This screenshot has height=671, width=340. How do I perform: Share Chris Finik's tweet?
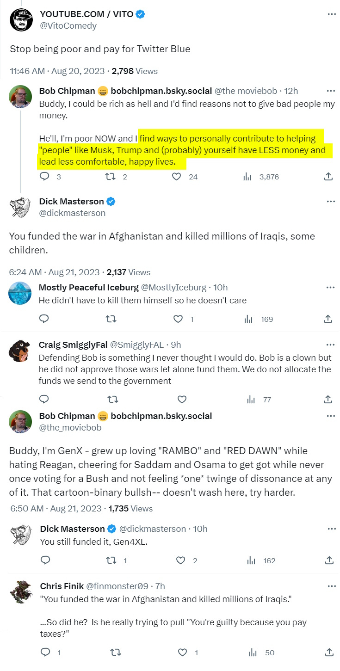pos(329,653)
